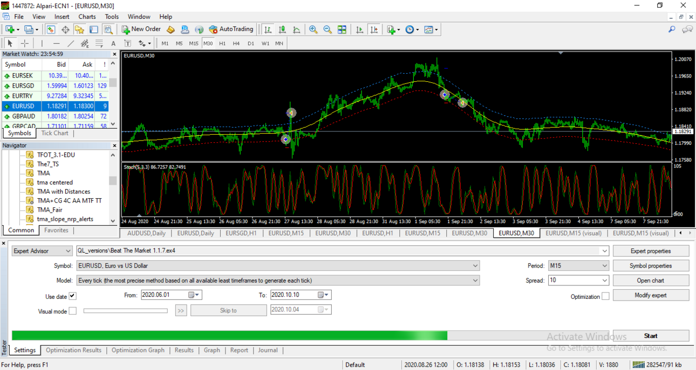Select the Cursor arrow tool

point(10,43)
